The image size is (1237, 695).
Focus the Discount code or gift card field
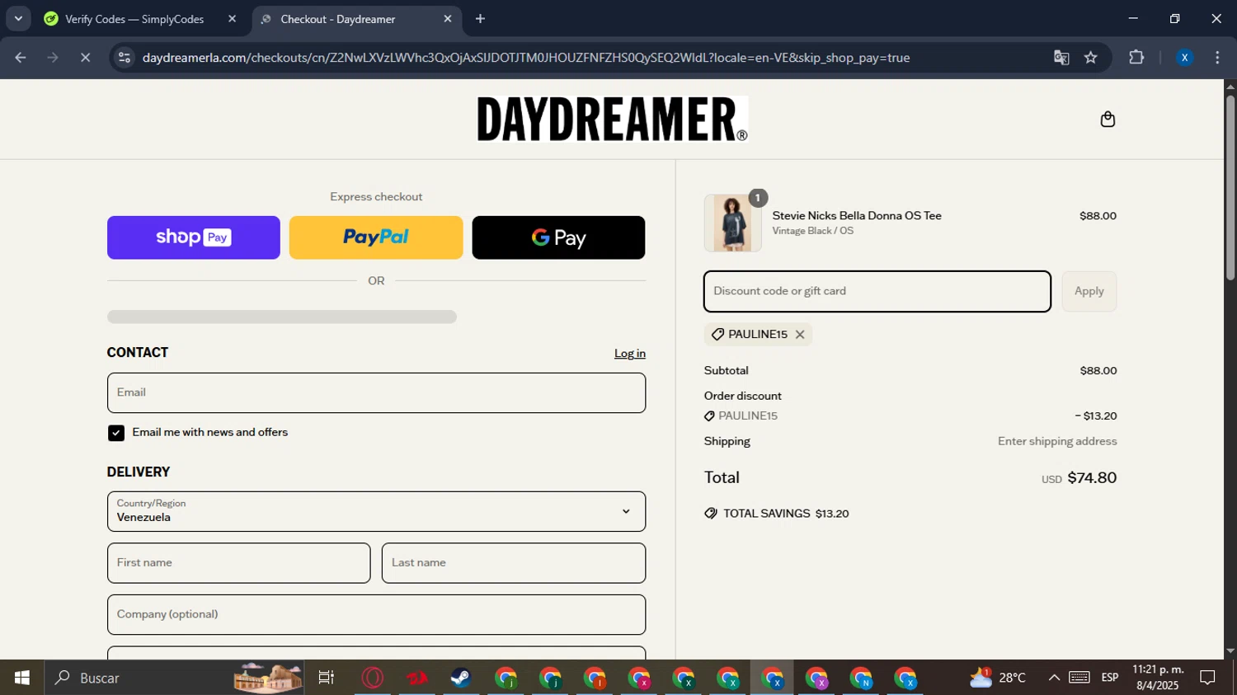tap(877, 291)
